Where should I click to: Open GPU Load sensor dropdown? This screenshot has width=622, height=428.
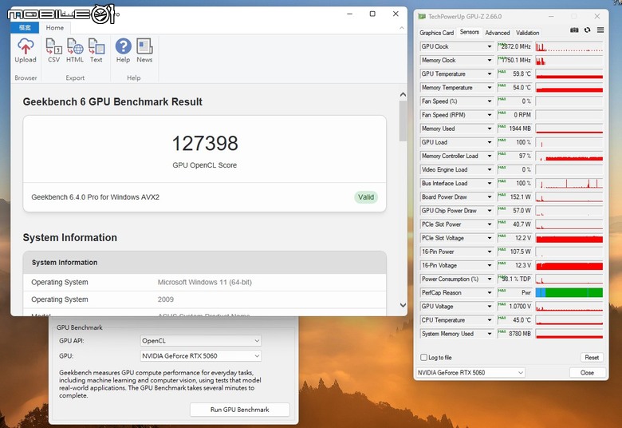pyautogui.click(x=489, y=142)
